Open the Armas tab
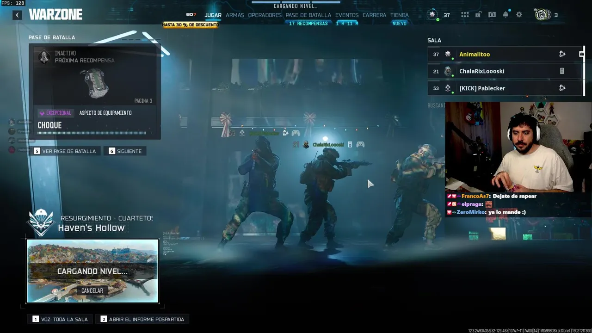Screen dimensions: 592x333 pyautogui.click(x=235, y=15)
